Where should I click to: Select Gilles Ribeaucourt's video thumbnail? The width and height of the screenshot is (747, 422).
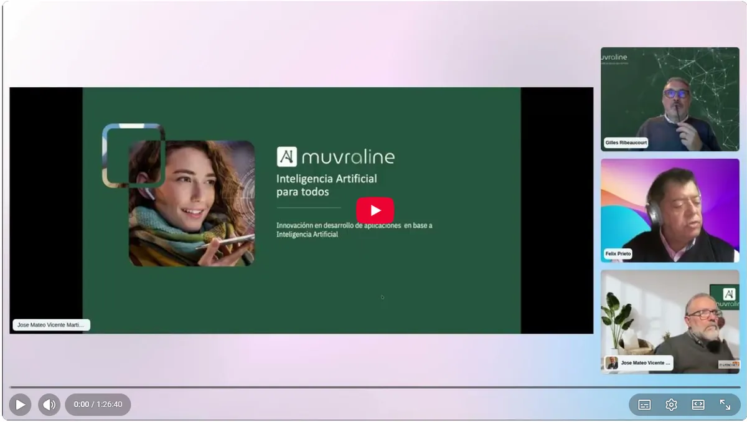point(670,99)
